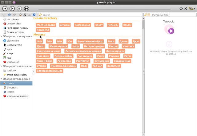
Task: Open the Рок/Метал genre tag
Action: pos(83,61)
